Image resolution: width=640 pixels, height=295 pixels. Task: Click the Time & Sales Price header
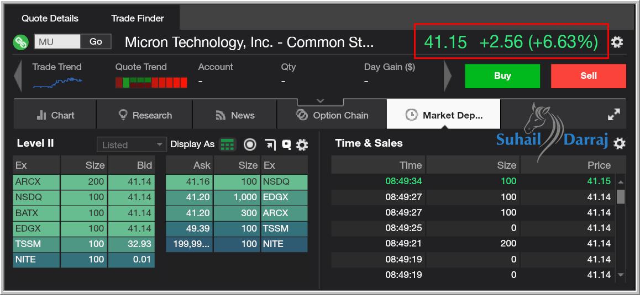(x=573, y=165)
